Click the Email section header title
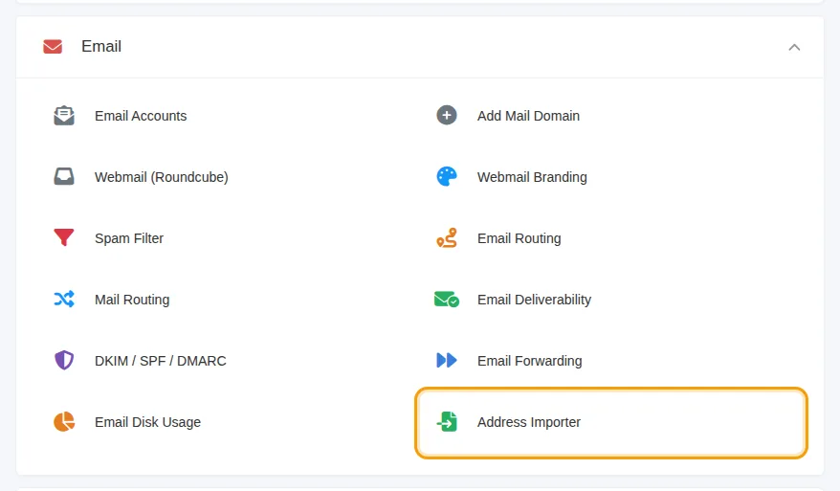This screenshot has width=840, height=491. click(x=101, y=47)
